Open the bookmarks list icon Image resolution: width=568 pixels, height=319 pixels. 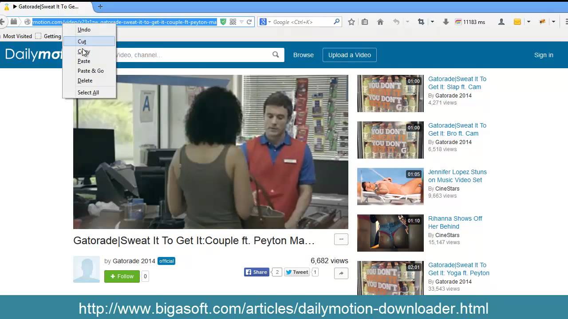pos(365,22)
